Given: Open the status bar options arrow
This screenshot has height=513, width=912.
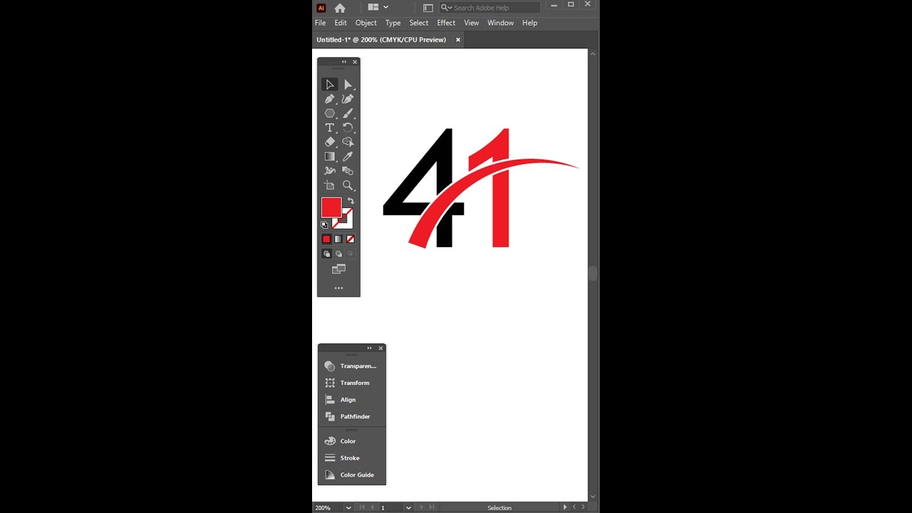Looking at the screenshot, I should [565, 507].
